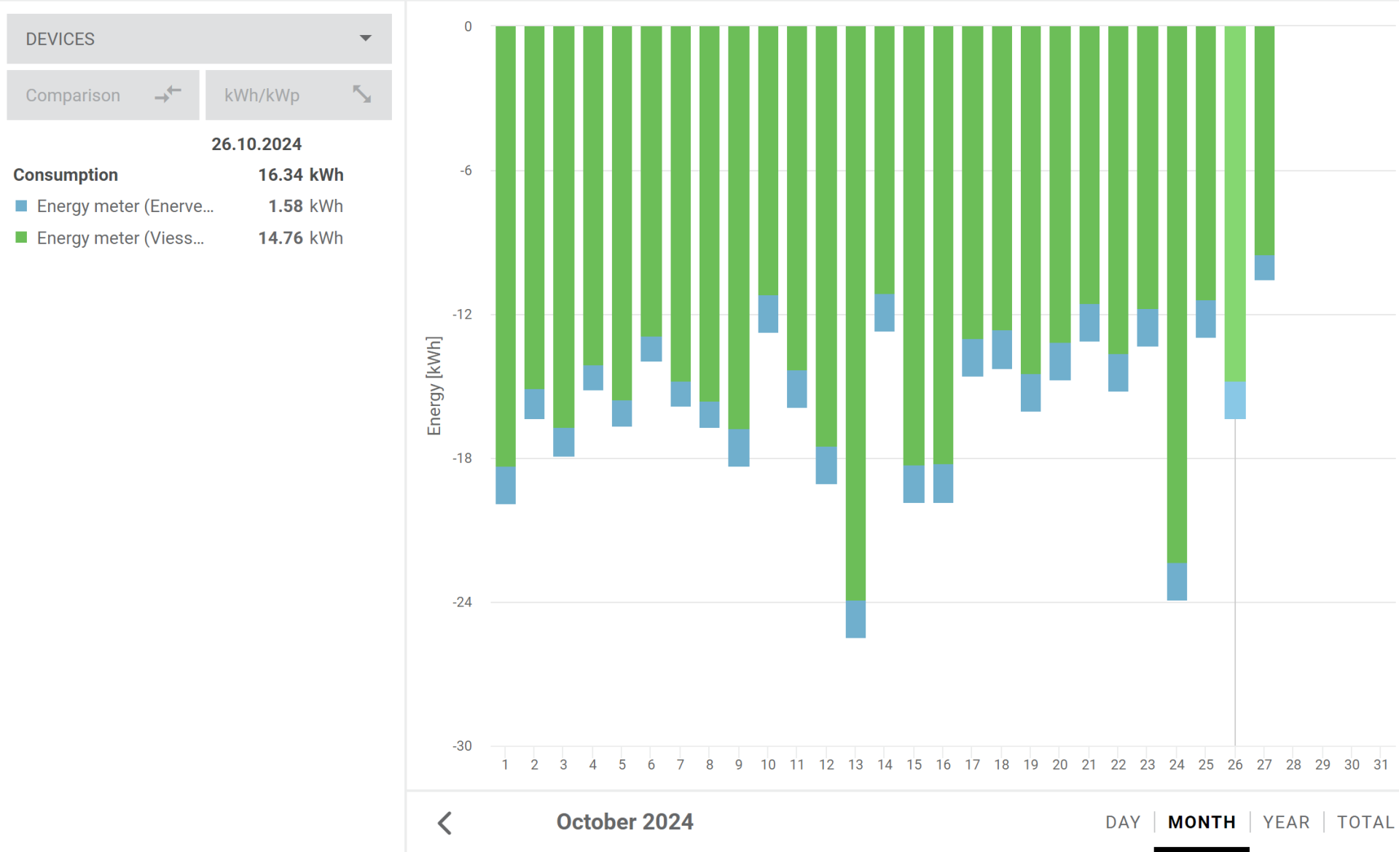Select the MONTH view tab
Screen dimensions: 1399x852
pyautogui.click(x=1202, y=822)
